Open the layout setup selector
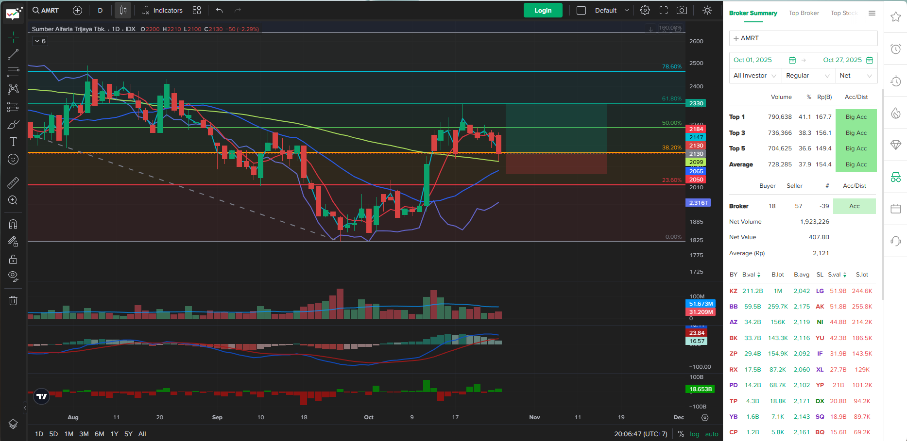Screen dimensions: 907x441 581,10
